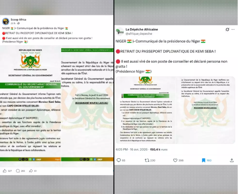Open the public audience globe icon
The image size is (238, 194).
[18, 23]
